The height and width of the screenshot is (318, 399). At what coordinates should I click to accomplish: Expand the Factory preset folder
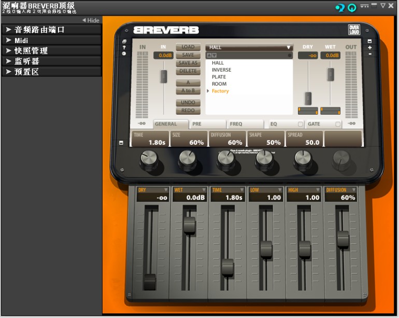(208, 91)
